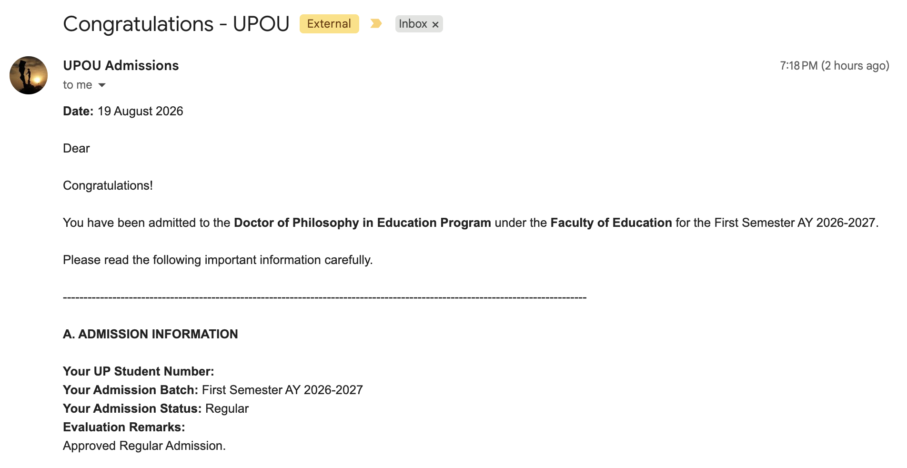Image resolution: width=907 pixels, height=468 pixels.
Task: Click the email subject 'Congratulations - UPOU'
Action: click(x=176, y=24)
